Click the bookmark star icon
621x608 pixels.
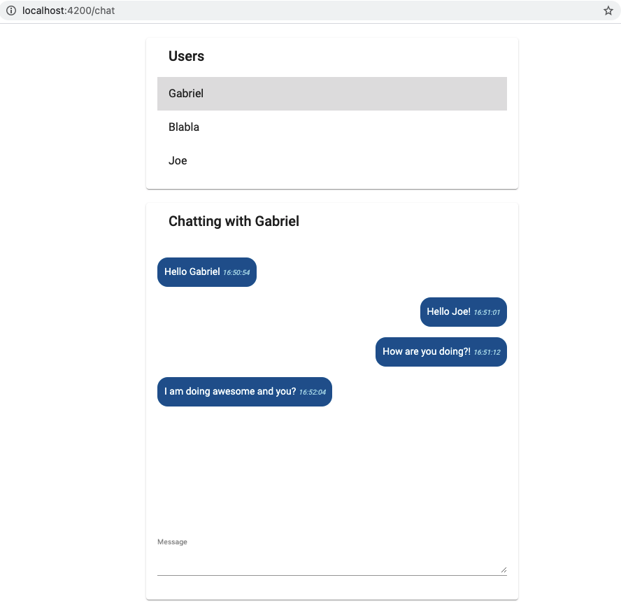point(608,10)
